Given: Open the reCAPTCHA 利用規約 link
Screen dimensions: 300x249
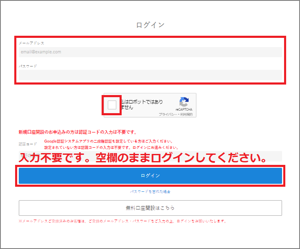Looking at the screenshot, I should [186, 114].
